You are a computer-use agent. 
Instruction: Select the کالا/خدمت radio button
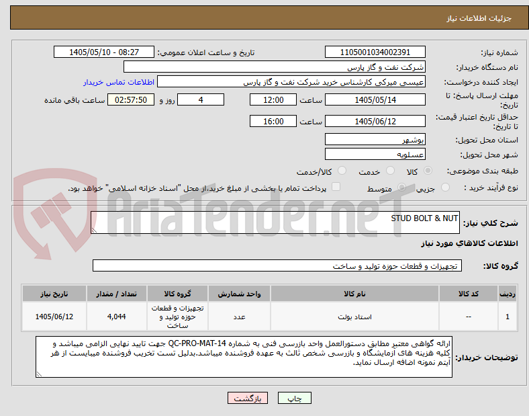pyautogui.click(x=342, y=171)
